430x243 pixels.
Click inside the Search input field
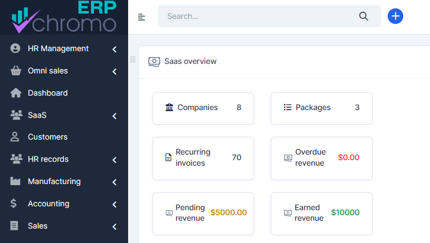pyautogui.click(x=256, y=16)
